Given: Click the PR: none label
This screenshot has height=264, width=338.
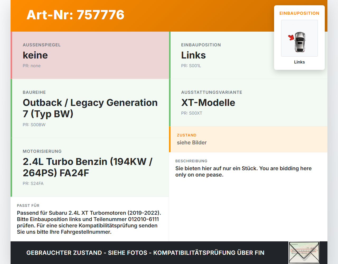Looking at the screenshot, I should click(32, 66).
